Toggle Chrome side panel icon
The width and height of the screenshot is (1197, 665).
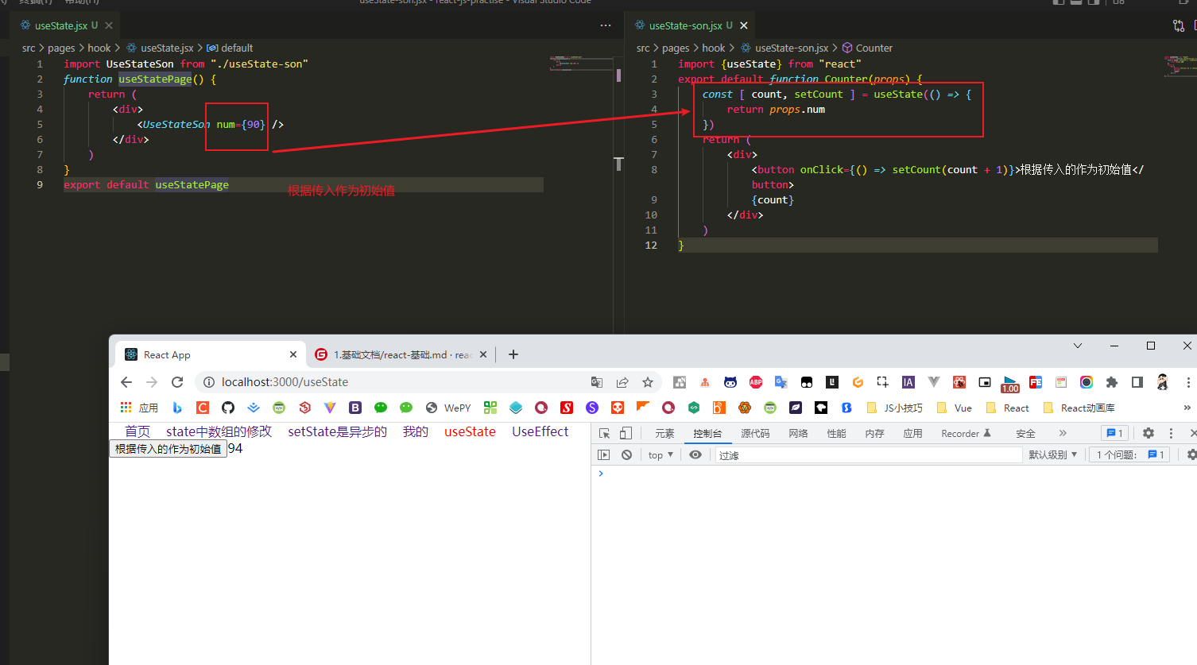(1137, 382)
